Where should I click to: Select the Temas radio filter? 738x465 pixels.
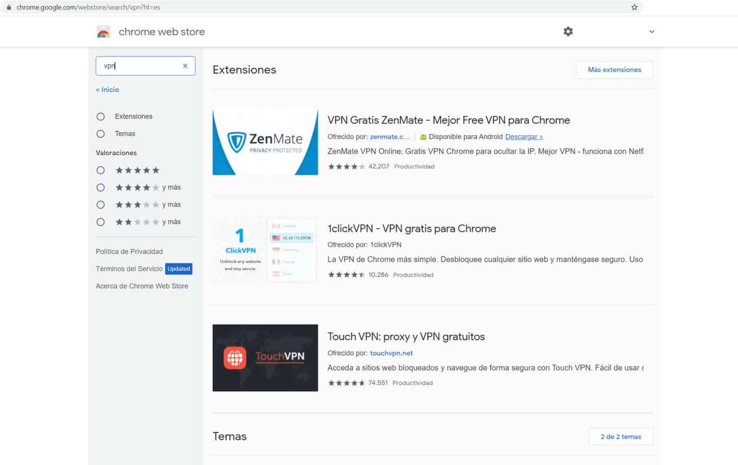pyautogui.click(x=100, y=134)
